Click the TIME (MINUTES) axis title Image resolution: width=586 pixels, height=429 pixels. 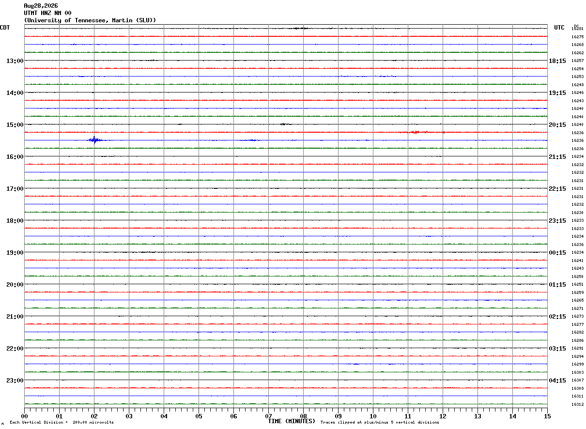click(292, 421)
